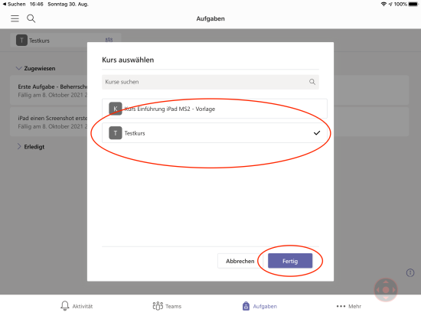Focus the Kurse suchen search field
Viewport: 421px width, 316px height.
(x=210, y=82)
